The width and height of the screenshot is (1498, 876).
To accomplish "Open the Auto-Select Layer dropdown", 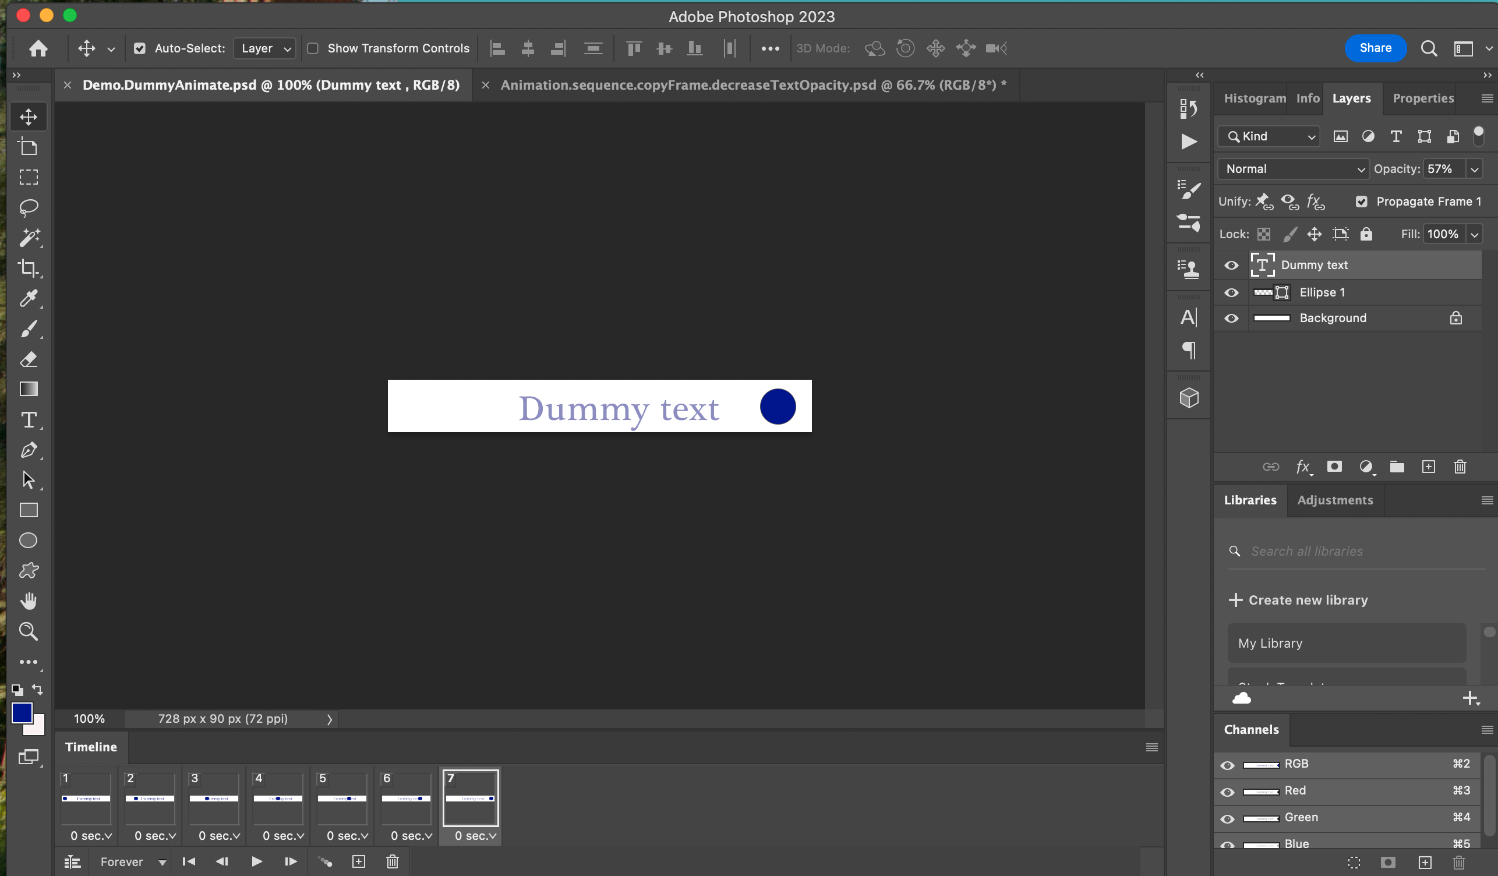I will 265,48.
